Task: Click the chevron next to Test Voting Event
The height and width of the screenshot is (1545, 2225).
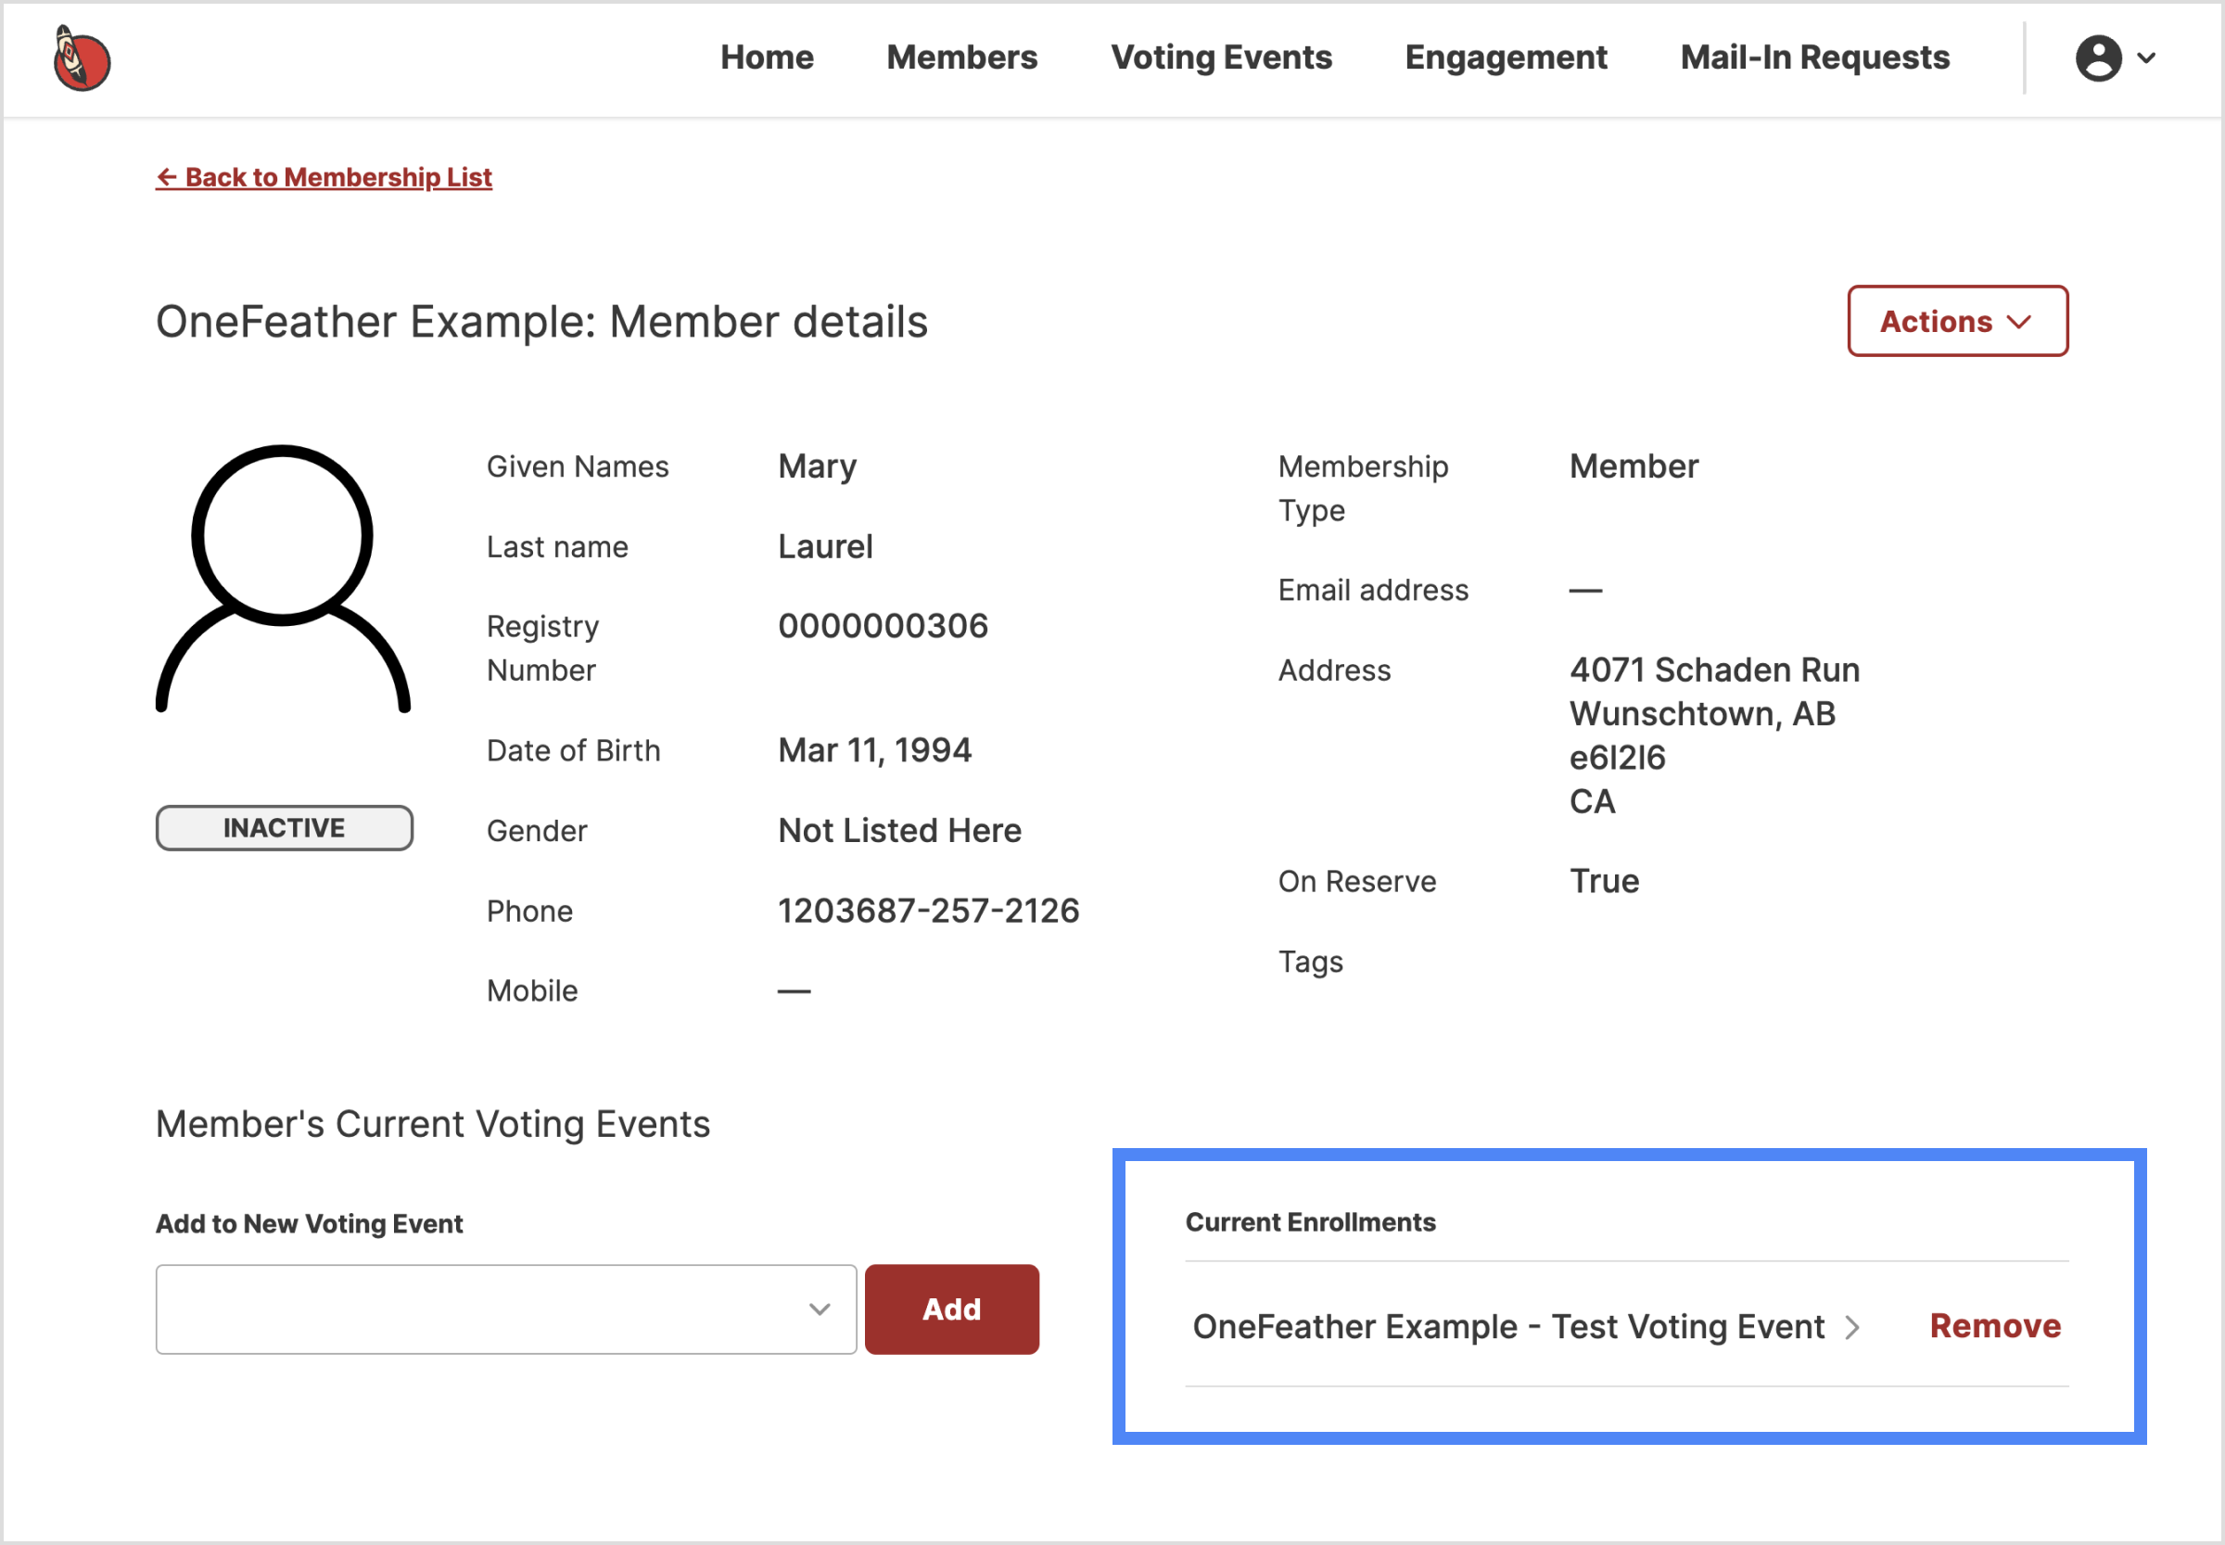Action: pyautogui.click(x=1851, y=1327)
